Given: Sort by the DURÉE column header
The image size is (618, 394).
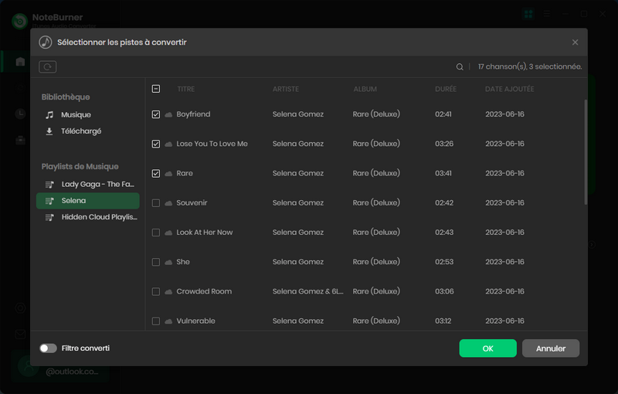Looking at the screenshot, I should 446,89.
